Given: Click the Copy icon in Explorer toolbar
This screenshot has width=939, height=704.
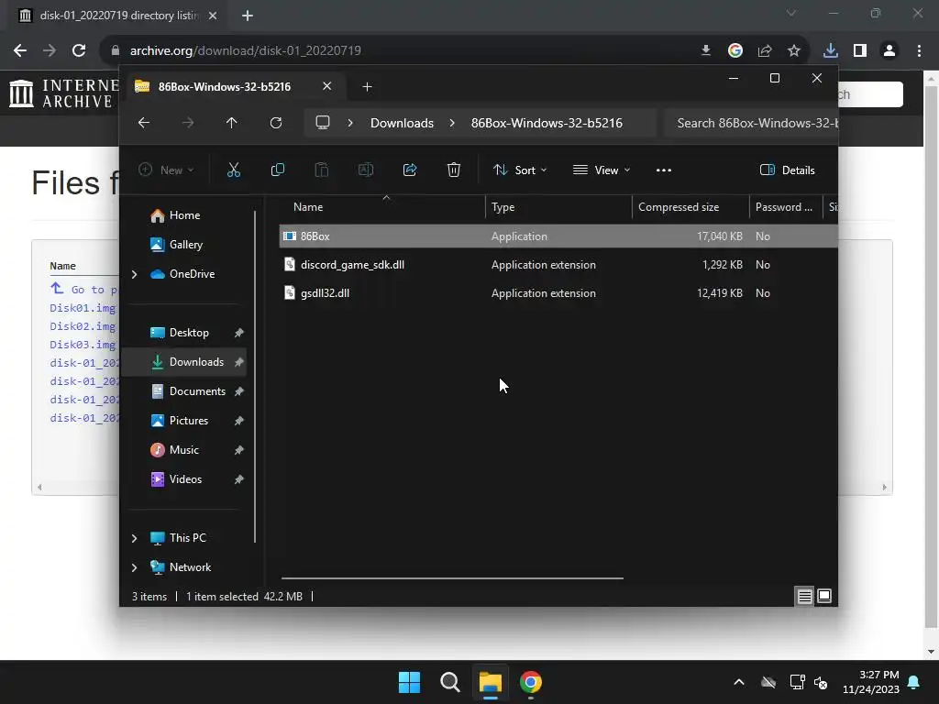Looking at the screenshot, I should pos(277,170).
